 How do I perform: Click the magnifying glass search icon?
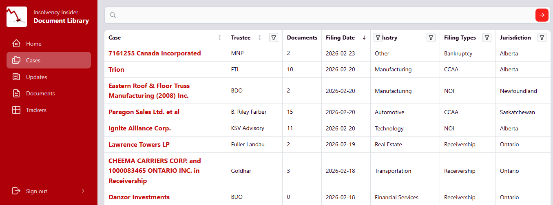(x=113, y=15)
